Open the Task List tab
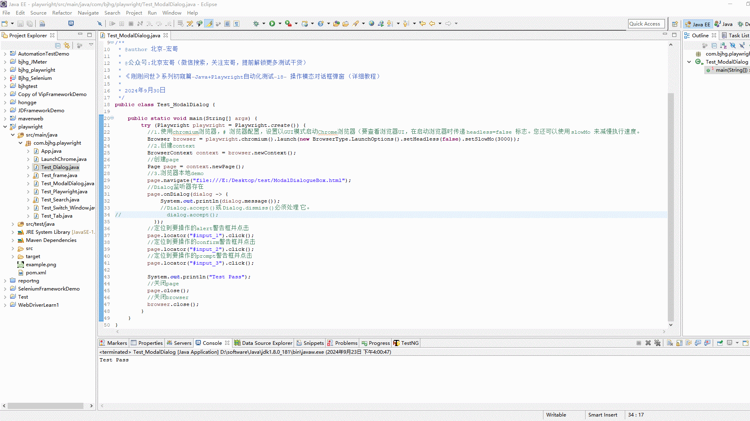The height and width of the screenshot is (421, 750). tap(735, 35)
